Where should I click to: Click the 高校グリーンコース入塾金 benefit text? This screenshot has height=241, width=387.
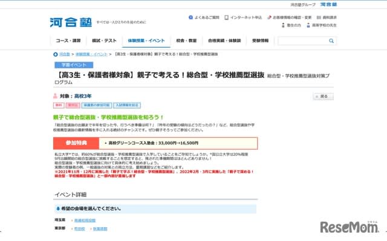pyautogui.click(x=153, y=143)
